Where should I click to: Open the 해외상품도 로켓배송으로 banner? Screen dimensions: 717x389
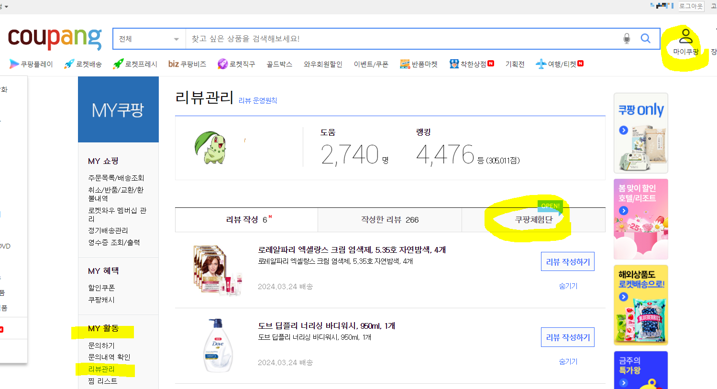641,305
